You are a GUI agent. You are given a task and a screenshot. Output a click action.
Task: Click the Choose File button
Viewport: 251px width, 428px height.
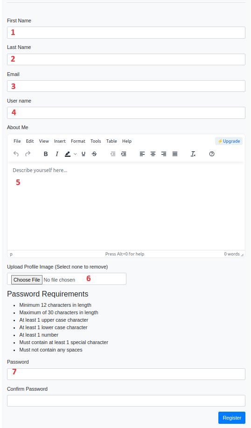point(27,280)
